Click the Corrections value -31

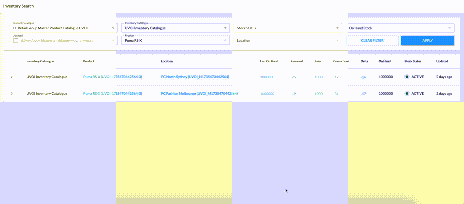[336, 93]
